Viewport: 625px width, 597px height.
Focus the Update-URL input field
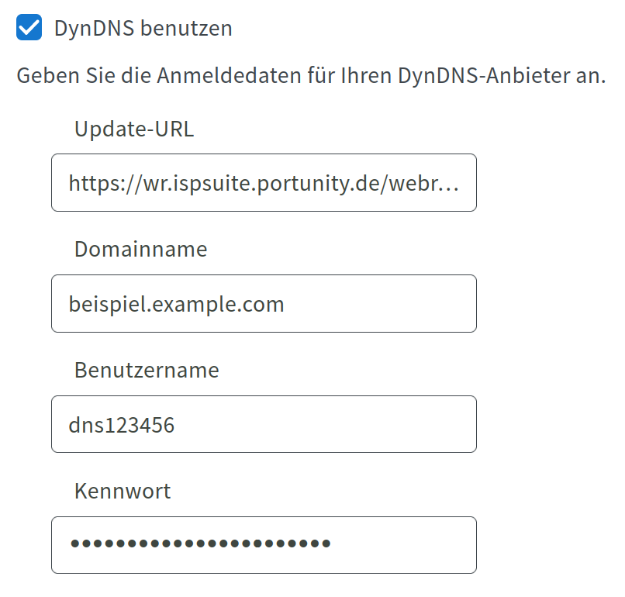tap(264, 183)
